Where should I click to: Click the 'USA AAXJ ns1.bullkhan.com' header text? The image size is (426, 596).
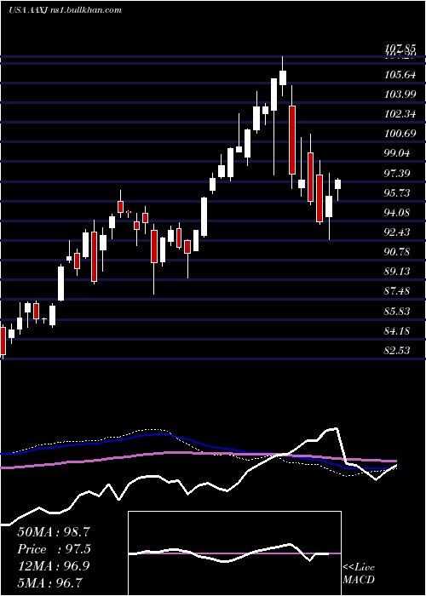tap(65, 10)
